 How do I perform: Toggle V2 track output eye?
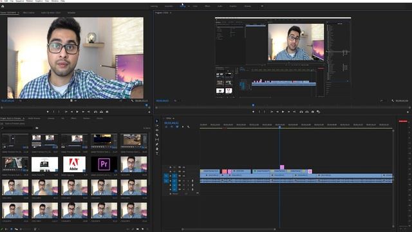(x=183, y=171)
